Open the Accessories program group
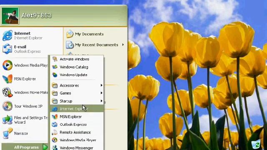Screen dimensions: 267x150 pos(77,85)
